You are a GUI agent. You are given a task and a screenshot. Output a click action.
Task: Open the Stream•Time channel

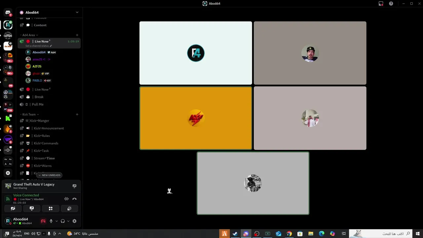[x=49, y=158]
